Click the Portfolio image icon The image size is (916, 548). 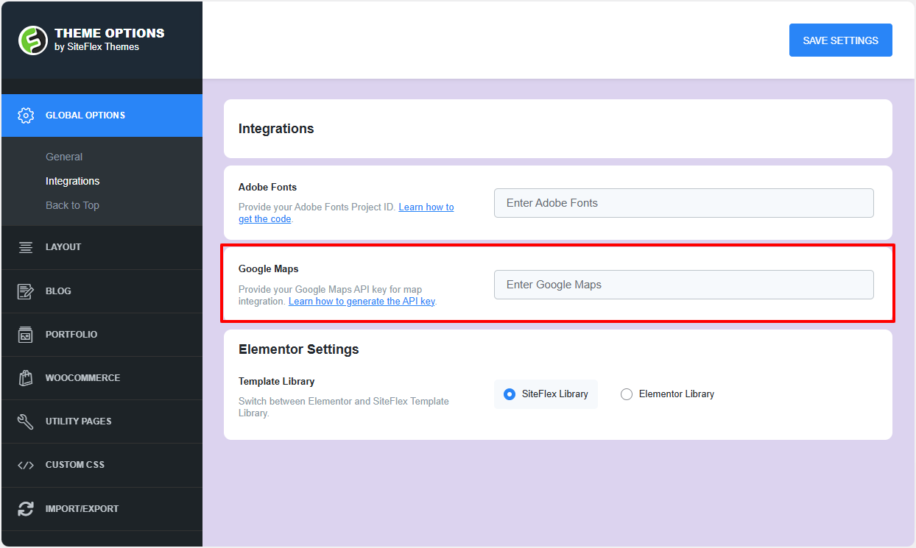[26, 335]
